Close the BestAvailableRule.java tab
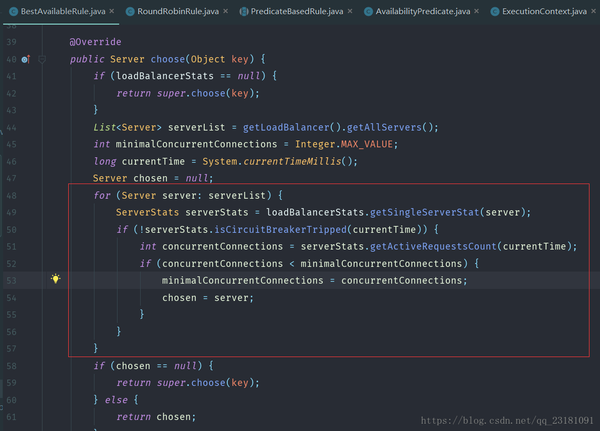Image resolution: width=600 pixels, height=431 pixels. point(112,11)
